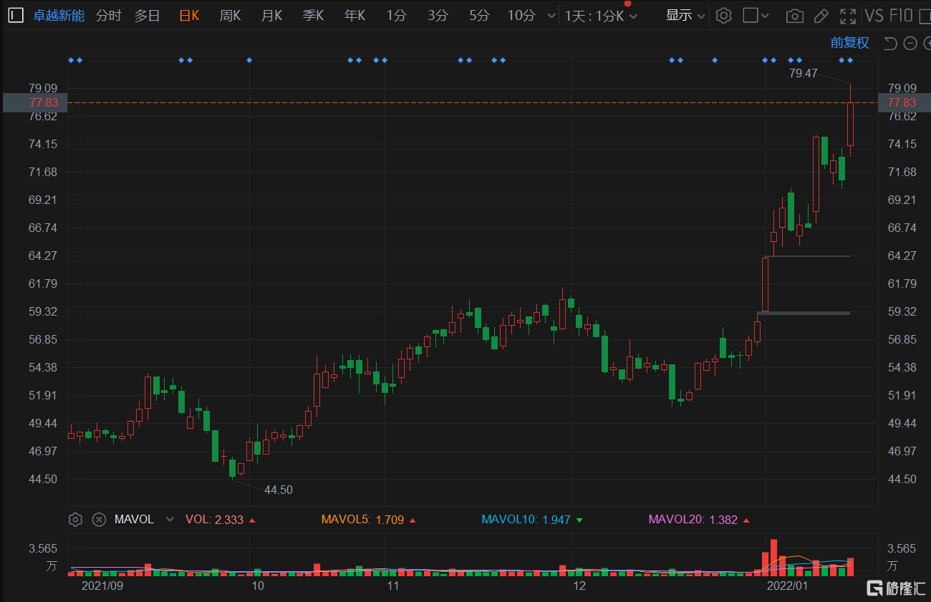Select the pencil drawing tool icon
This screenshot has width=931, height=602.
(x=821, y=16)
